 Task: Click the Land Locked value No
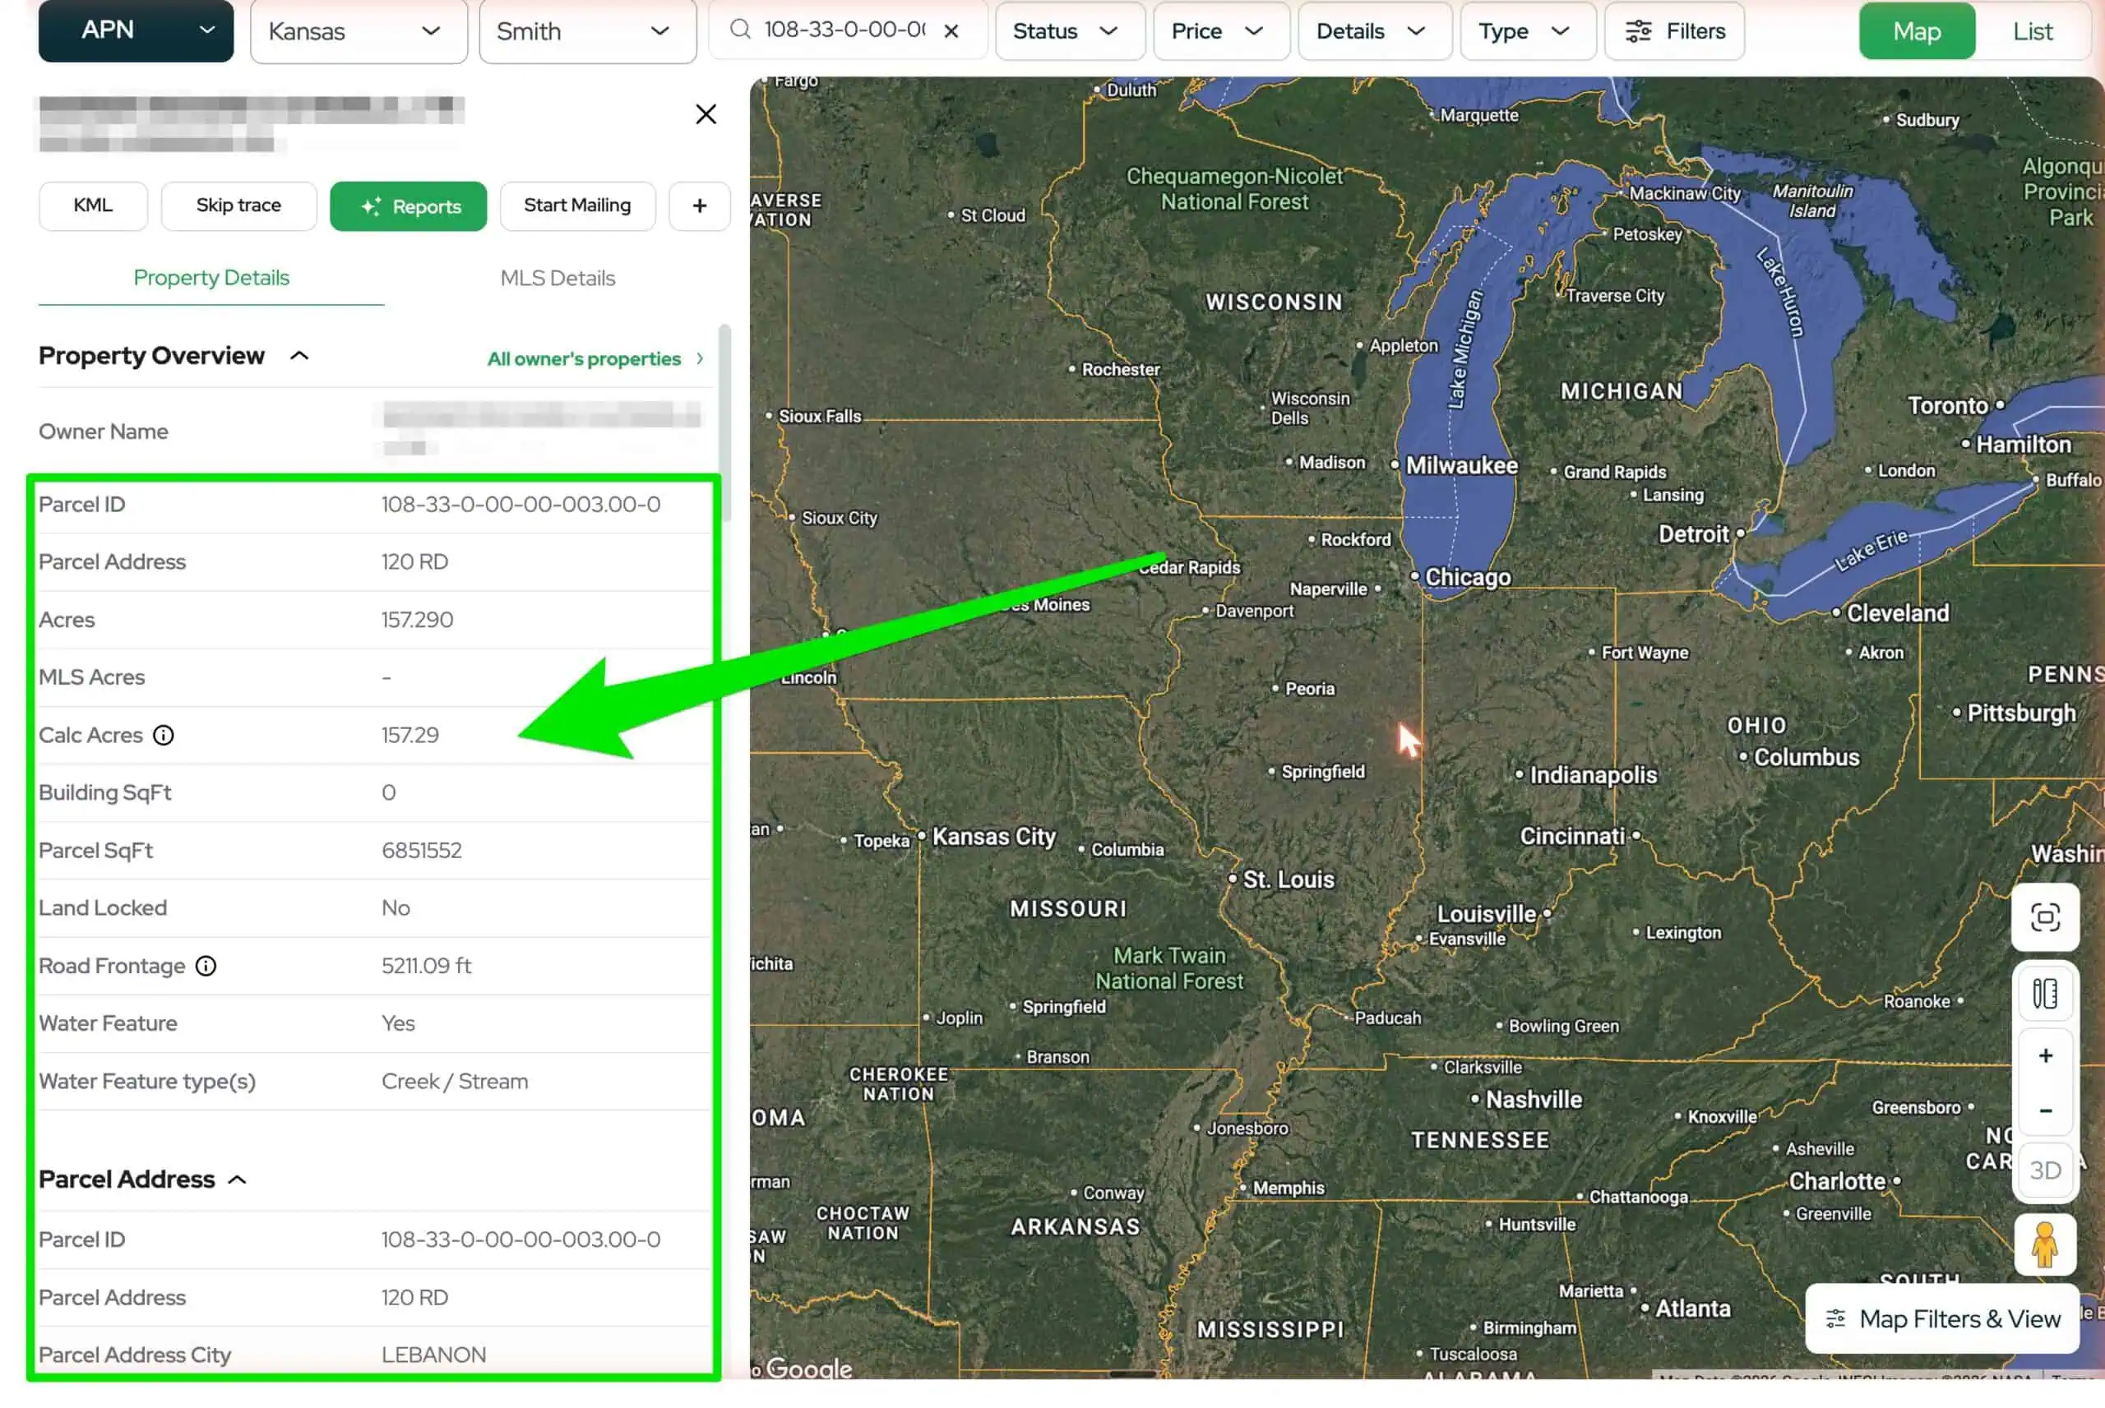tap(396, 909)
